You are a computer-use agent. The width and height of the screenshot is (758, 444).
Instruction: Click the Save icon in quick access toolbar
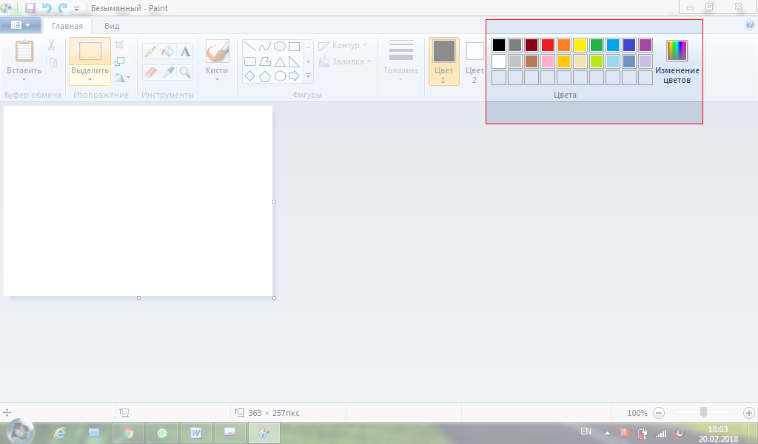coord(30,8)
